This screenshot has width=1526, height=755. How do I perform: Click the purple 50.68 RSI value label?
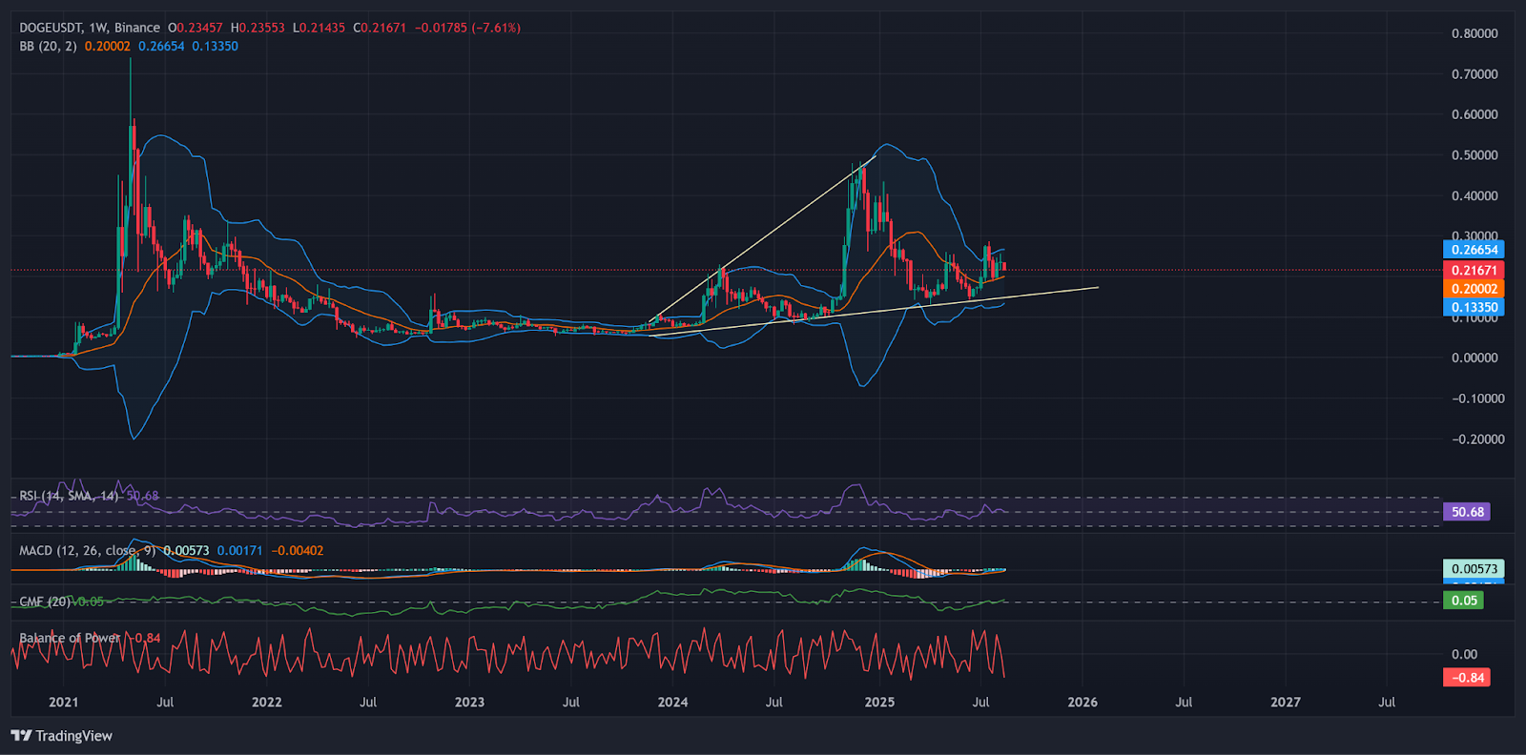(x=1467, y=512)
